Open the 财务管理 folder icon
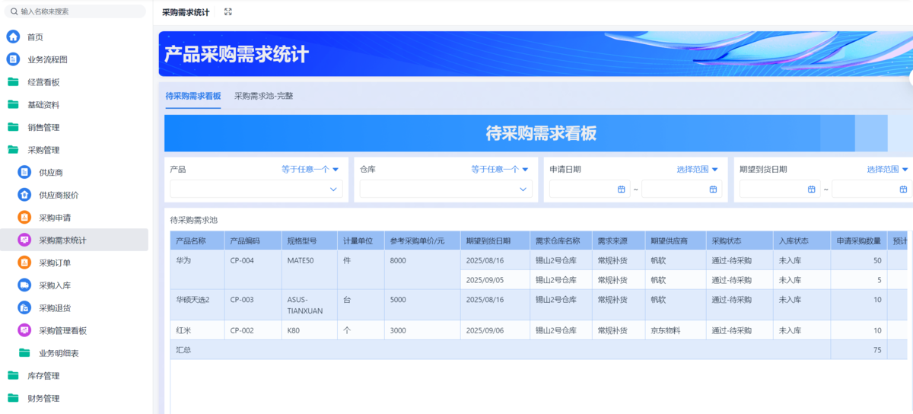Viewport: 913px width, 414px height. click(x=13, y=398)
